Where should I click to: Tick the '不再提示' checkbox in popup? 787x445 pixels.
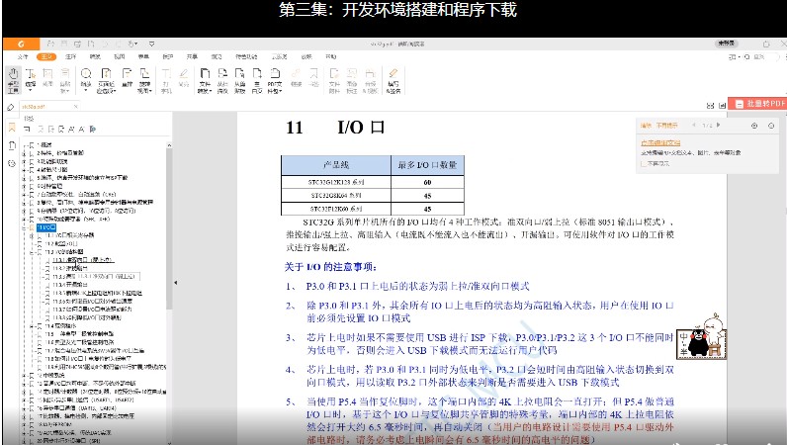tap(644, 164)
